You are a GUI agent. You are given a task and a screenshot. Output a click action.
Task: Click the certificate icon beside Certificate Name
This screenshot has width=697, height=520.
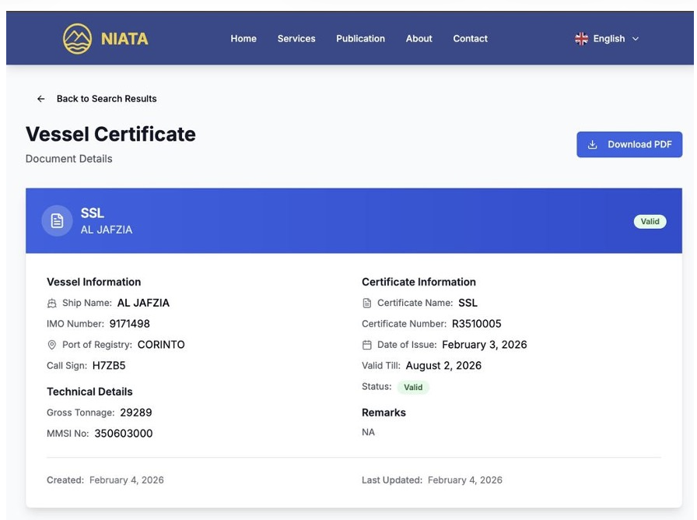(x=366, y=304)
